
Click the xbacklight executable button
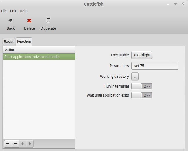(142, 55)
